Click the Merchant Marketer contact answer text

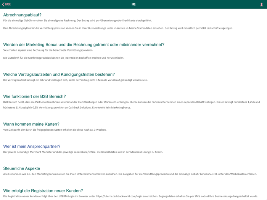click(x=83, y=152)
